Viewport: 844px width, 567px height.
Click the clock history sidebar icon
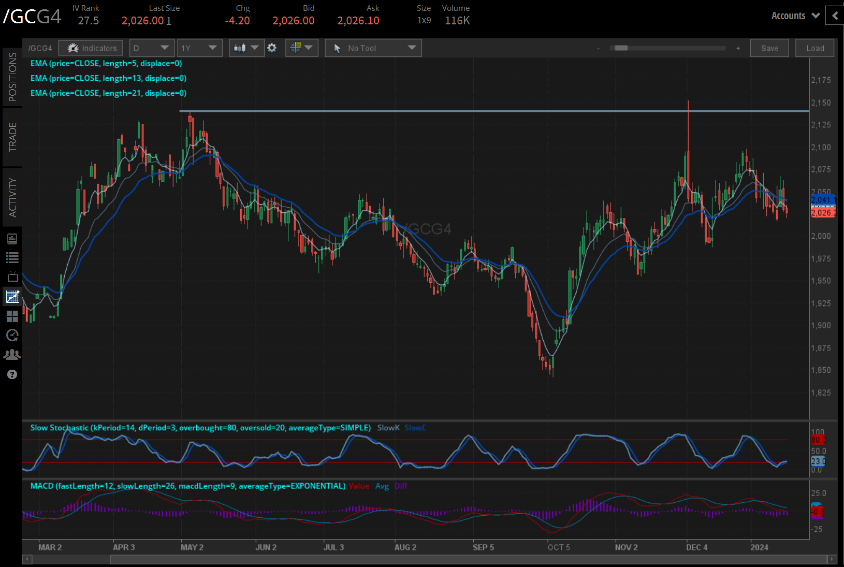[x=12, y=335]
